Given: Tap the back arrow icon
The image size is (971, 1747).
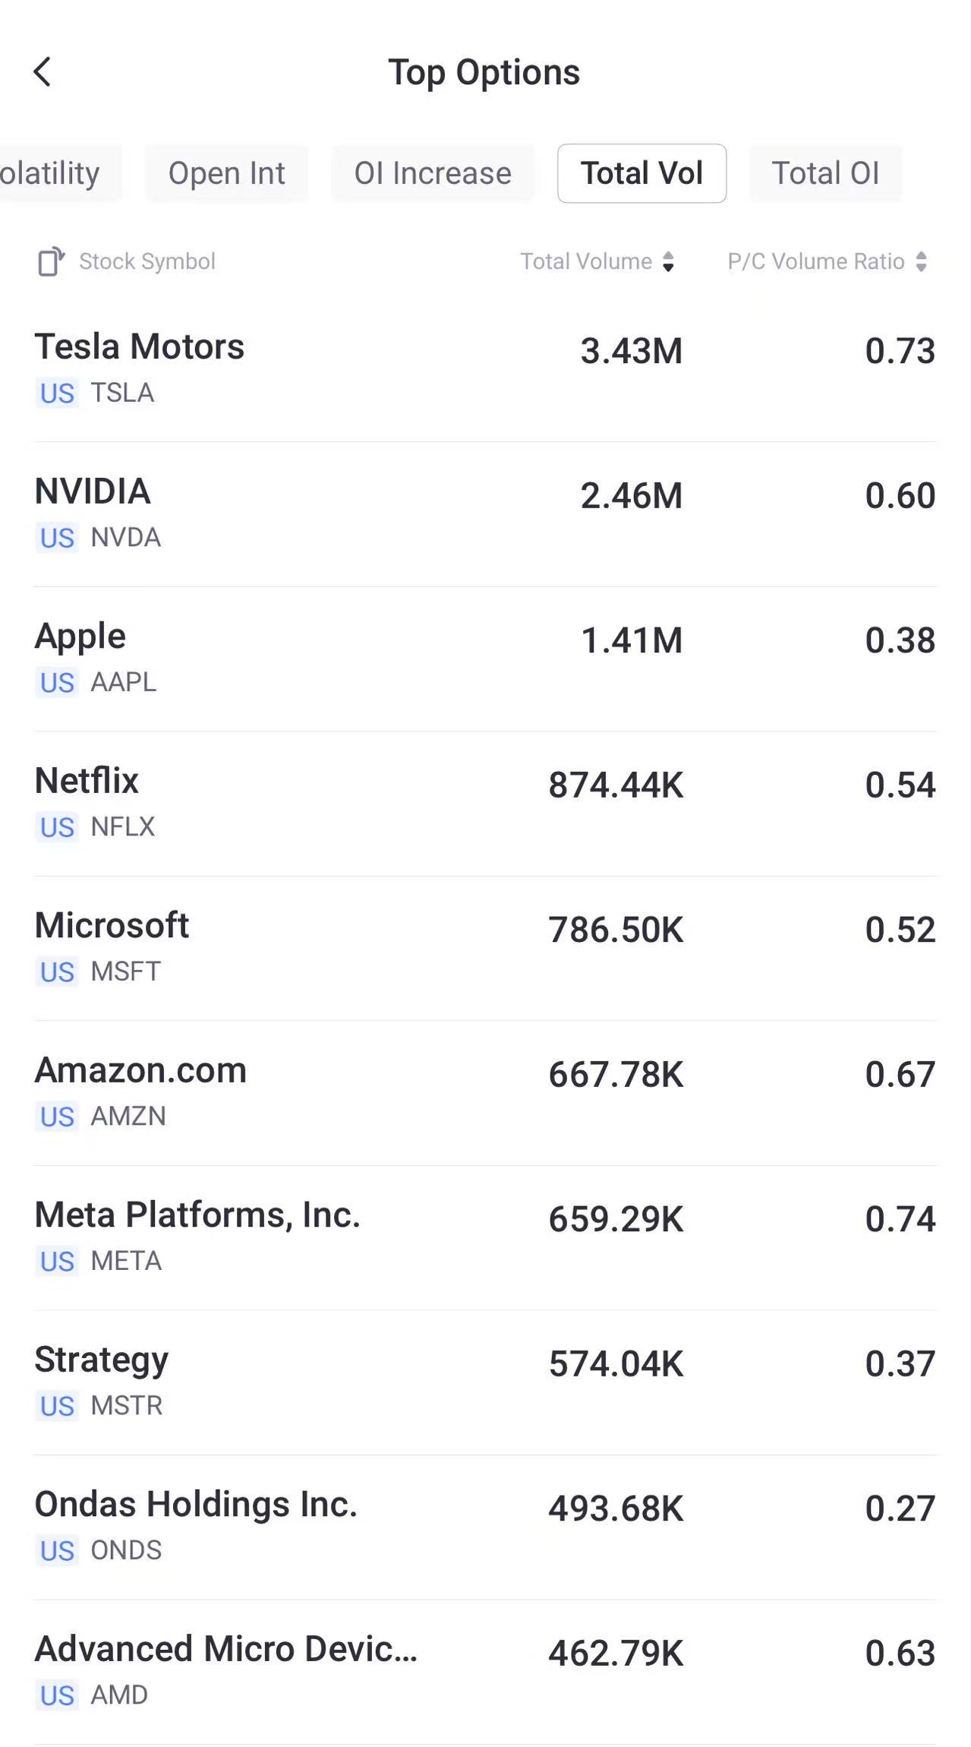Looking at the screenshot, I should tap(43, 72).
